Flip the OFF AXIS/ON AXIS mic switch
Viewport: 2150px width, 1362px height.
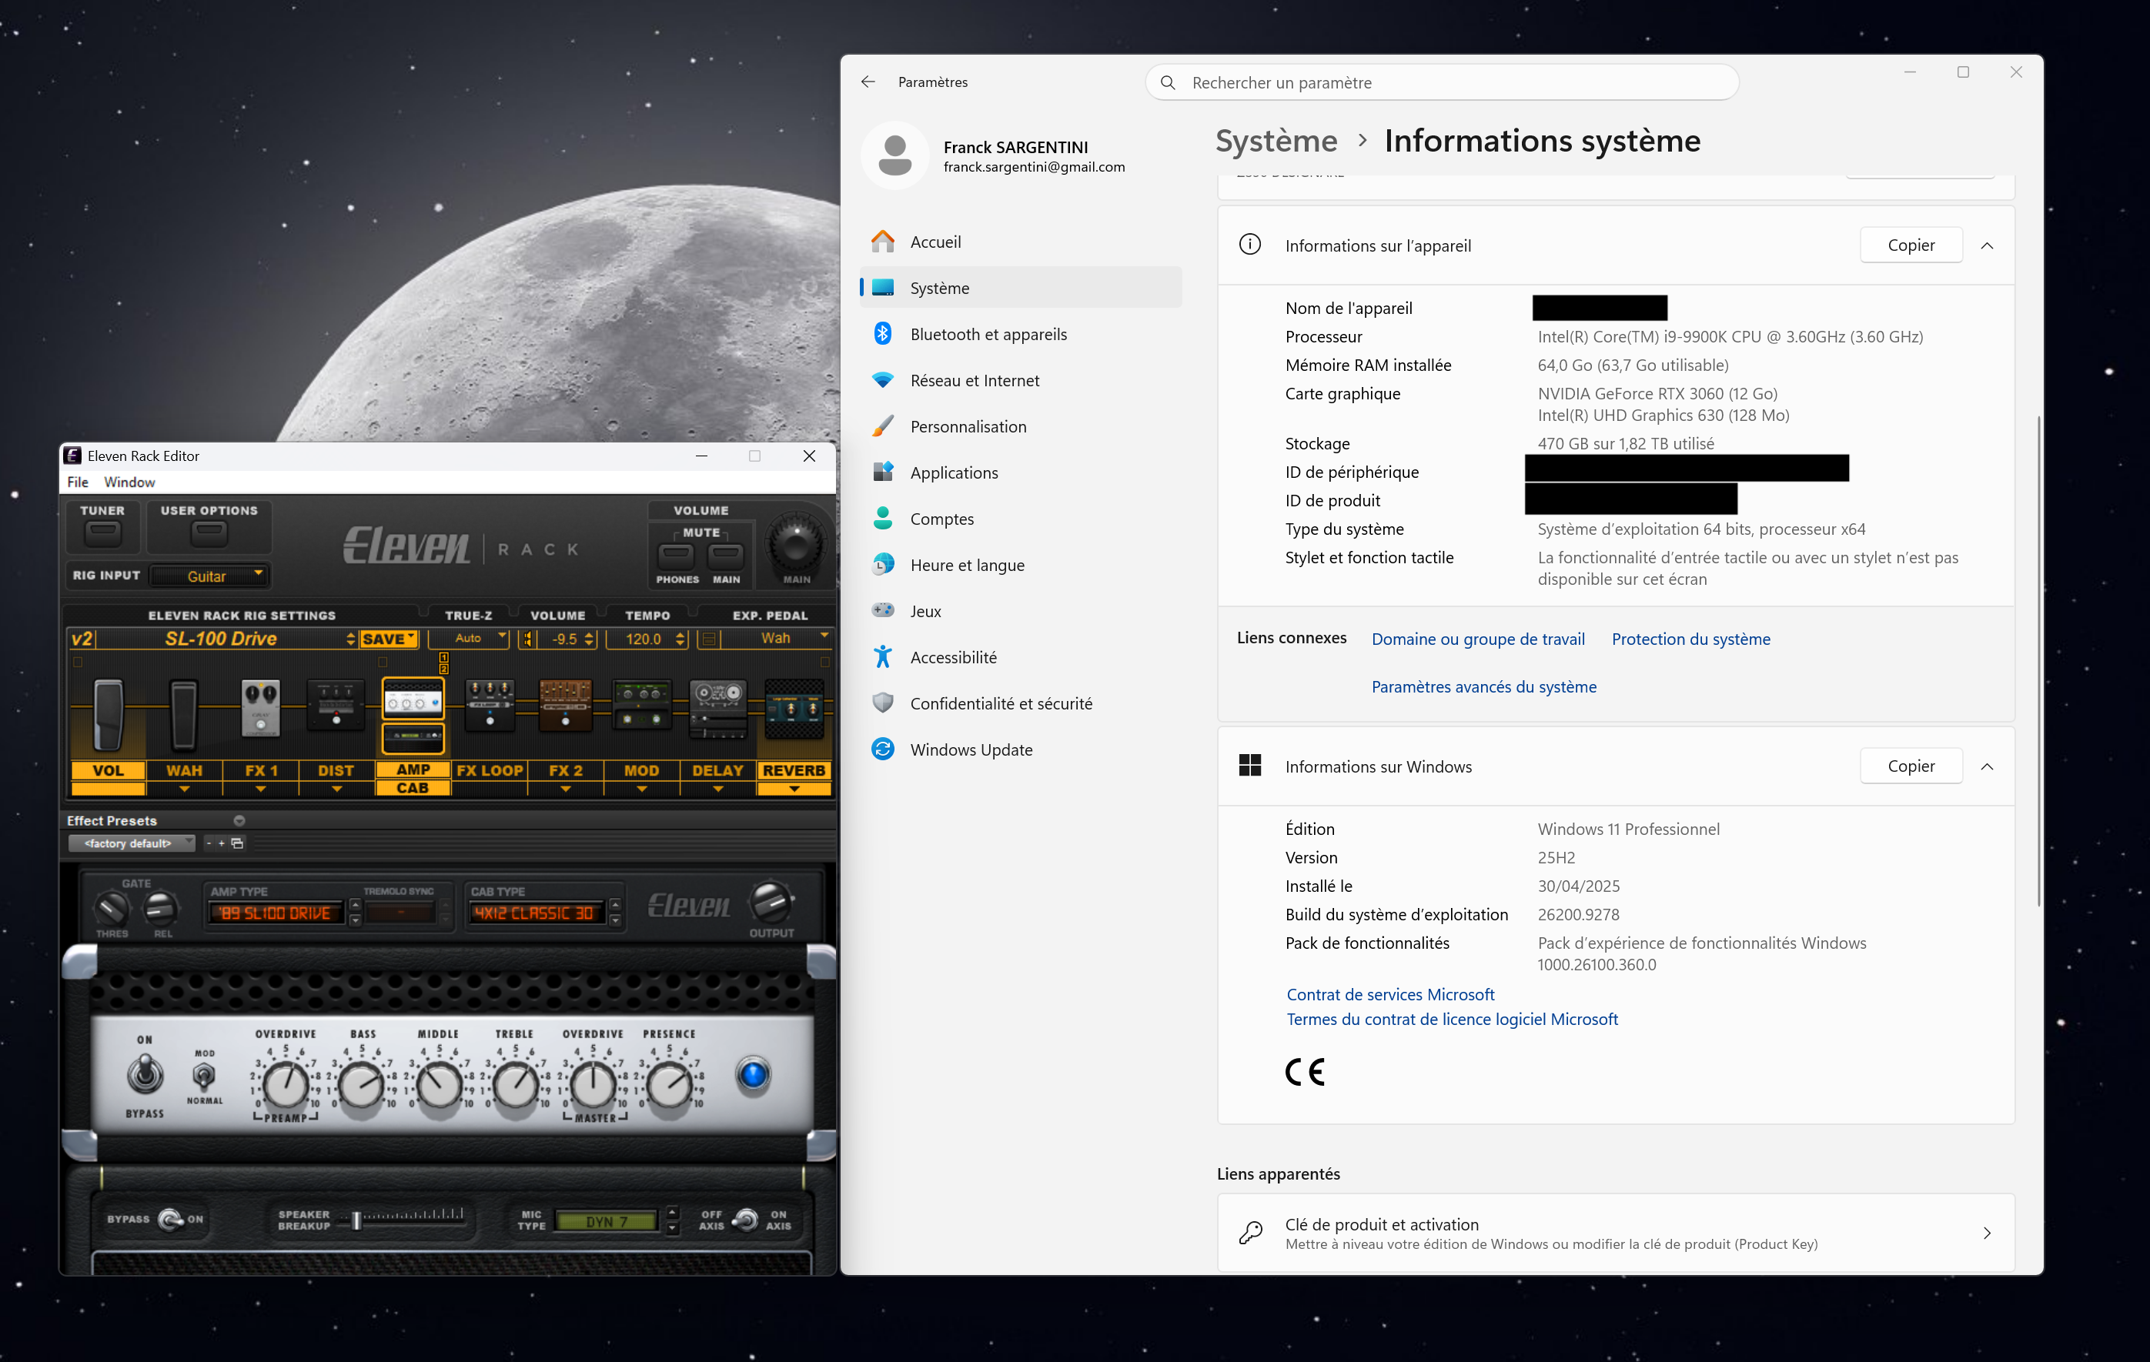[744, 1219]
